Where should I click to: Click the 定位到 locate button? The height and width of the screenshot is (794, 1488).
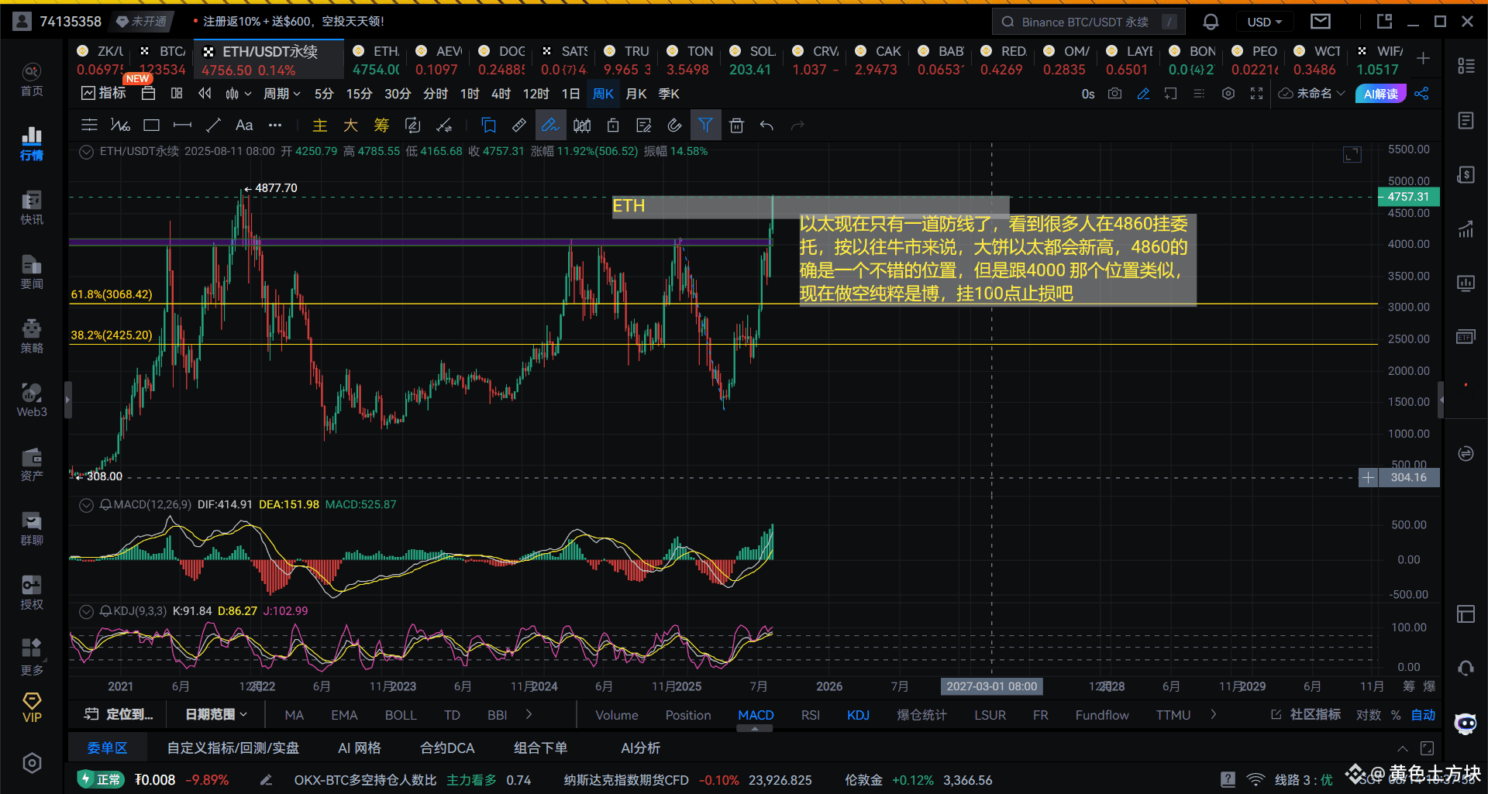tap(119, 714)
